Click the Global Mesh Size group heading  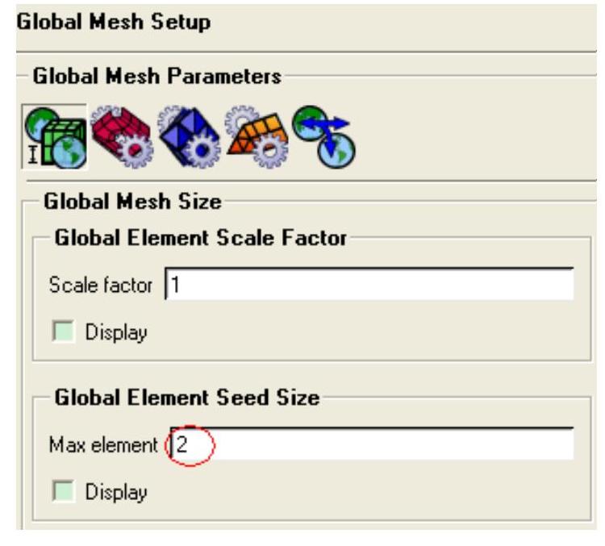pyautogui.click(x=132, y=202)
